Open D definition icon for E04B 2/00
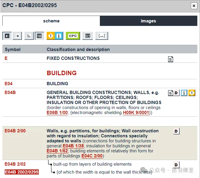This screenshot has width=200, height=178. coord(176,131)
